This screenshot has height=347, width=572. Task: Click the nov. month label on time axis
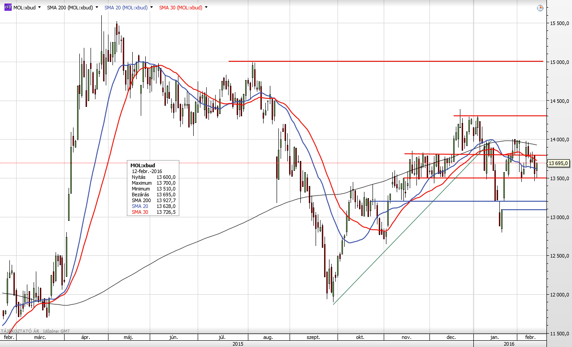coord(406,338)
